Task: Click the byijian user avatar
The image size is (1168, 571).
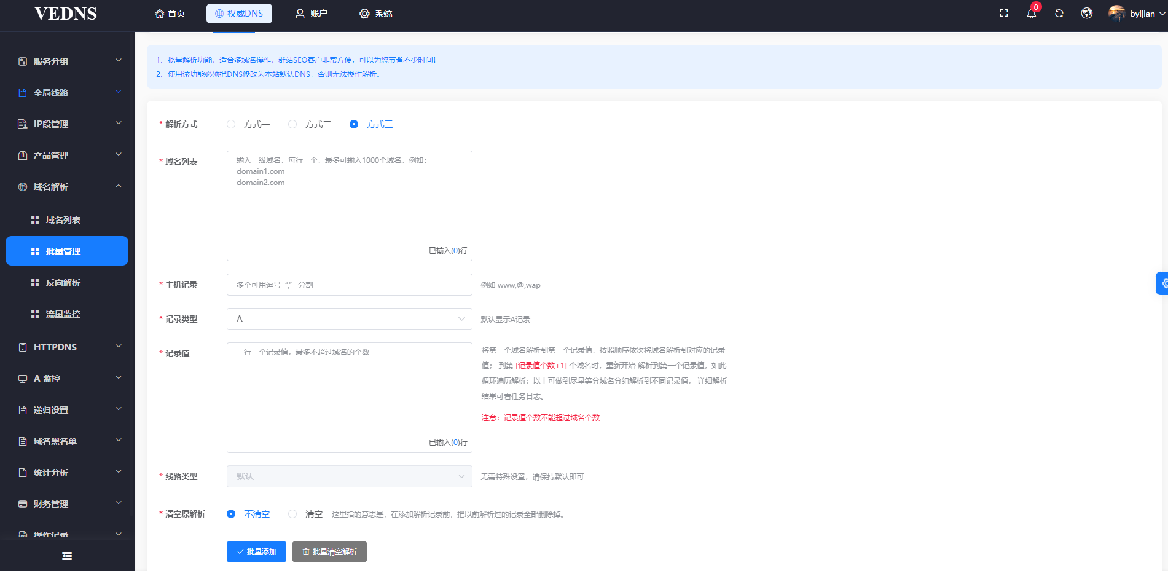Action: 1117,13
